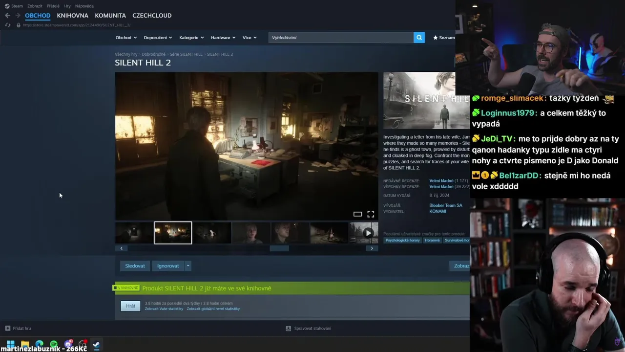
Task: Reload the store page
Action: 7,25
